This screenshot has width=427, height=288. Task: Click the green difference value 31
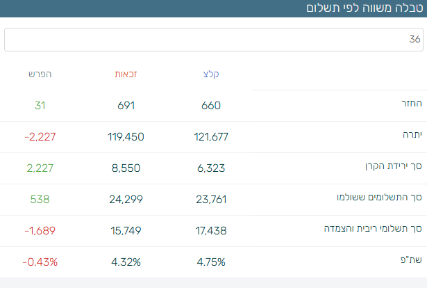[40, 106]
